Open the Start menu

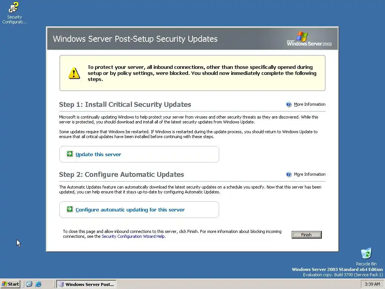coord(10,284)
